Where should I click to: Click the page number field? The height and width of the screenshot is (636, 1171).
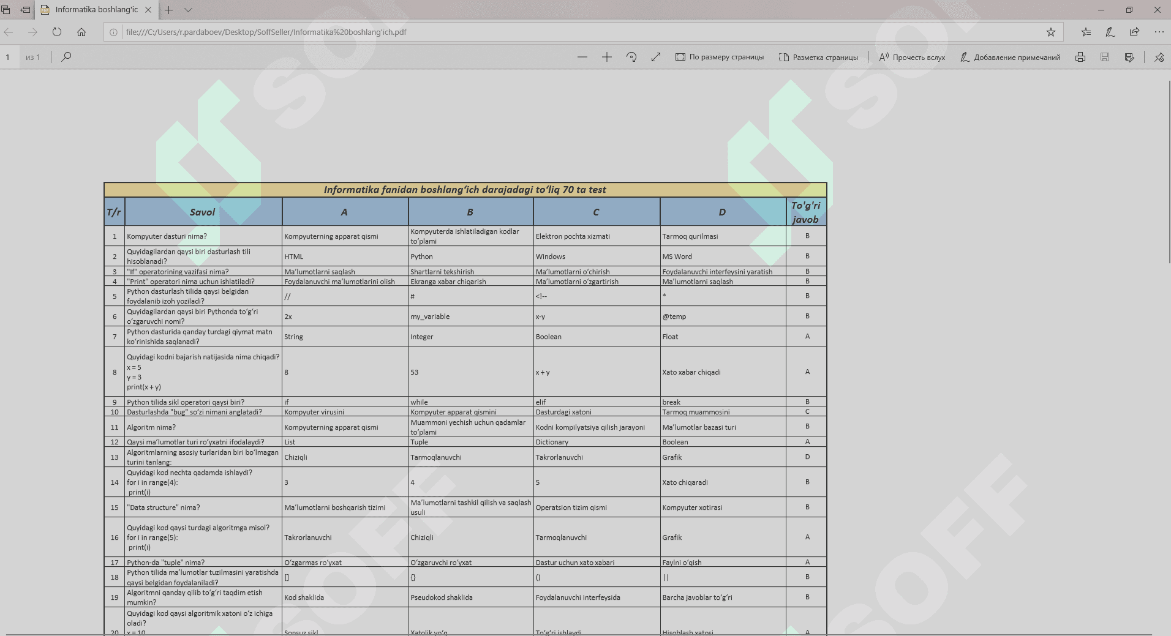pyautogui.click(x=8, y=57)
